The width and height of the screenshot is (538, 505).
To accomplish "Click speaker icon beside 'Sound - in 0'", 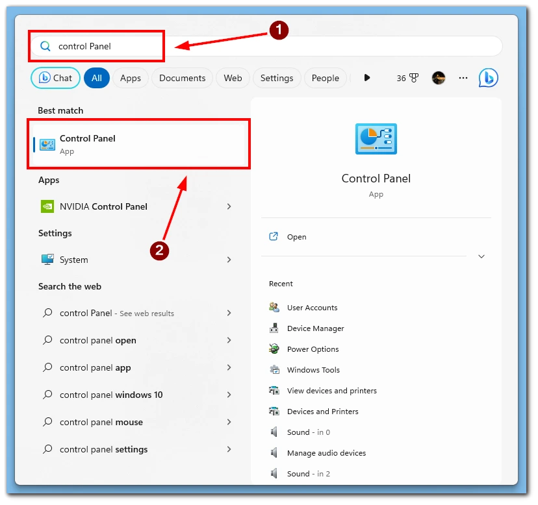I will tap(274, 432).
